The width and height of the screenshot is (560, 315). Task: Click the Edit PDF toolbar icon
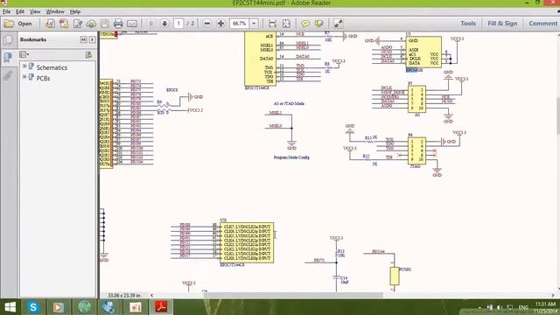click(78, 24)
